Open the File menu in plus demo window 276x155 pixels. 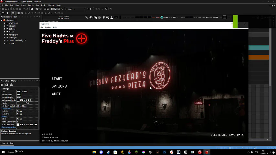(x=42, y=27)
